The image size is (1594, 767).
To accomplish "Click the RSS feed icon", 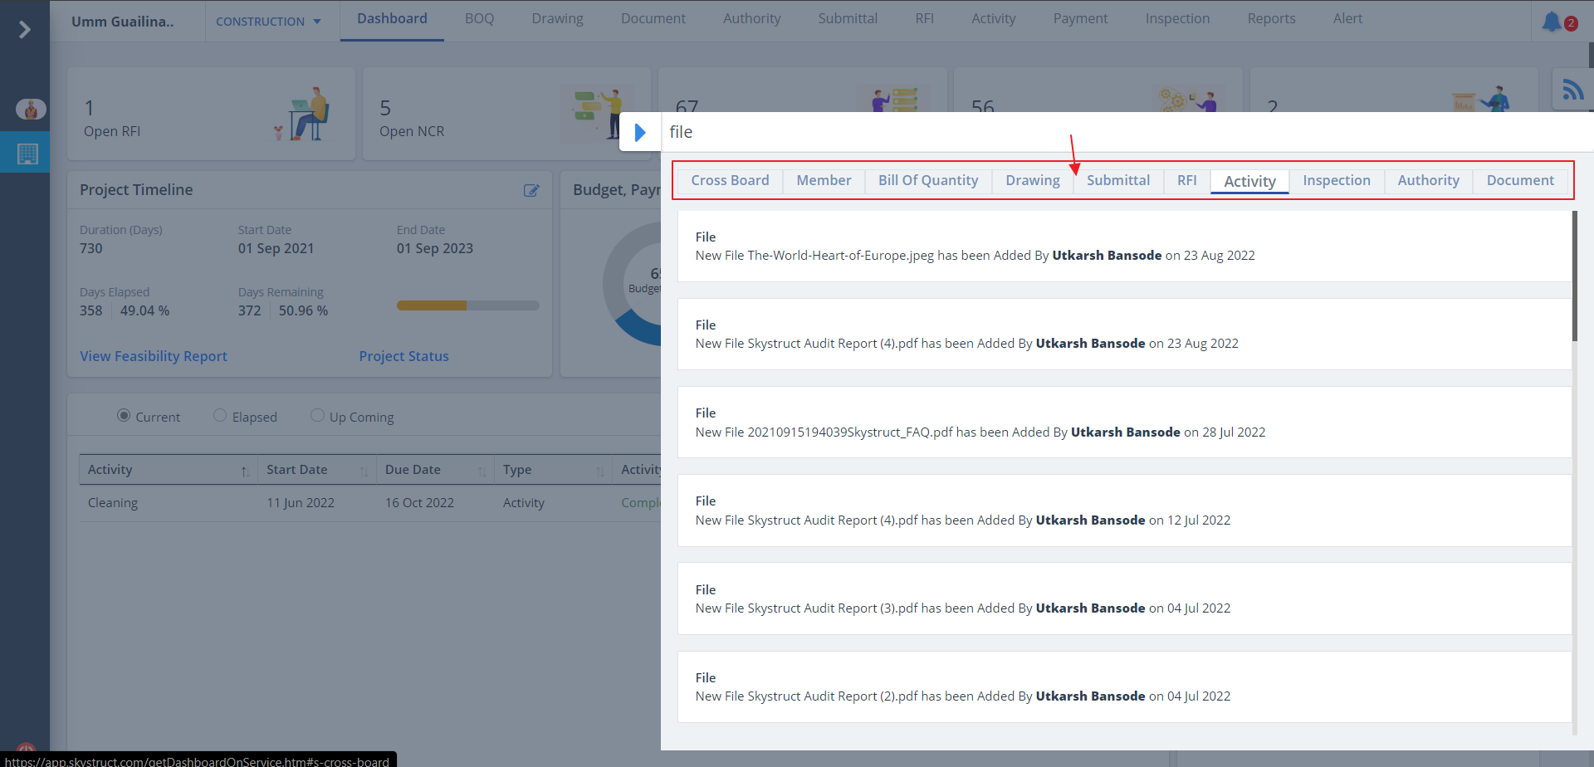I will [x=1572, y=90].
